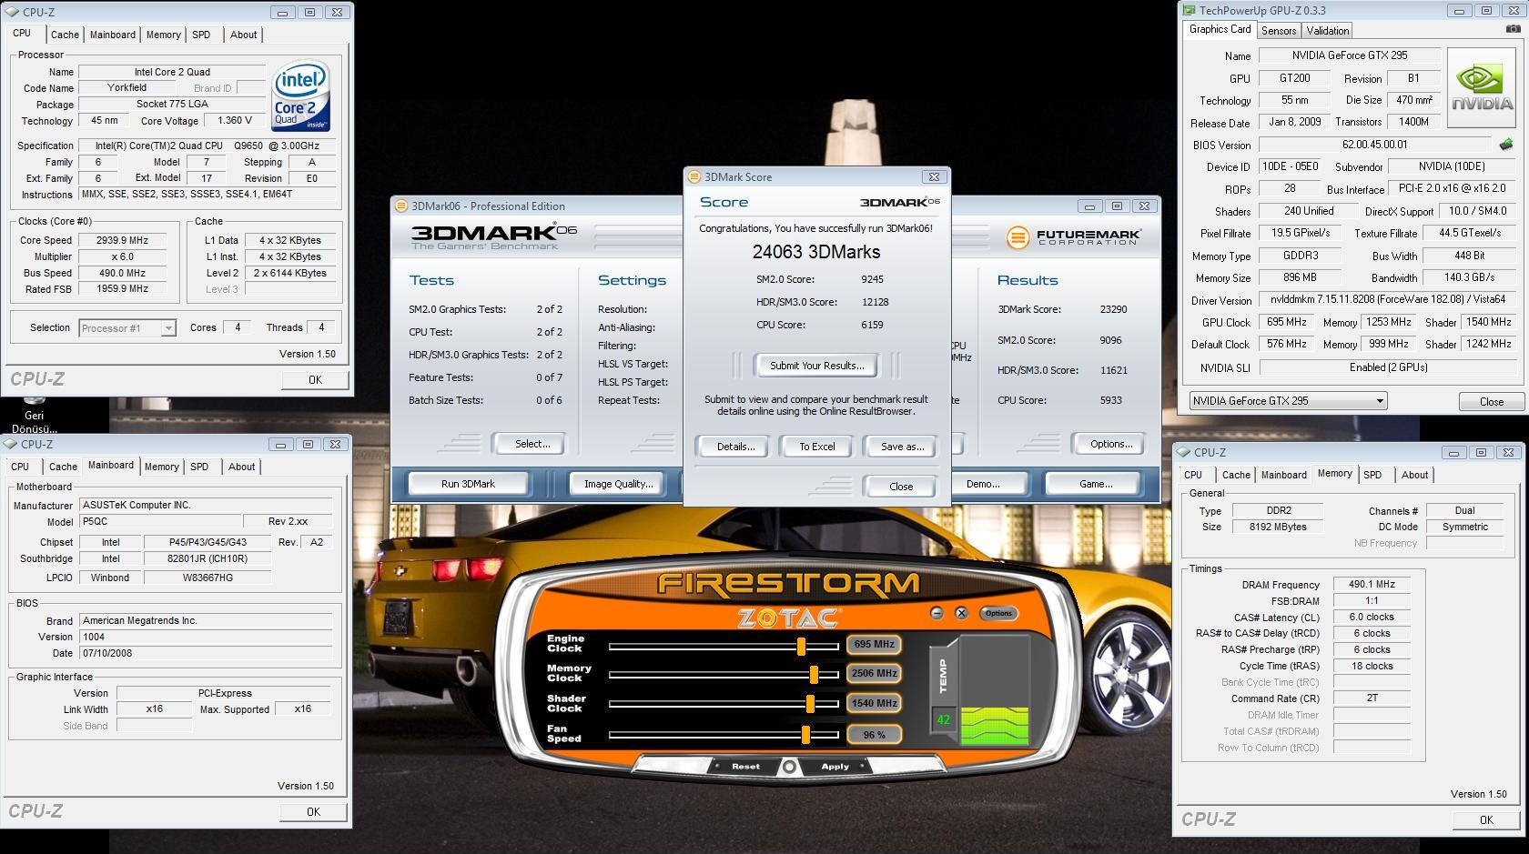Click the DRAM Frequency 490.1 MHz field

pos(1372,585)
